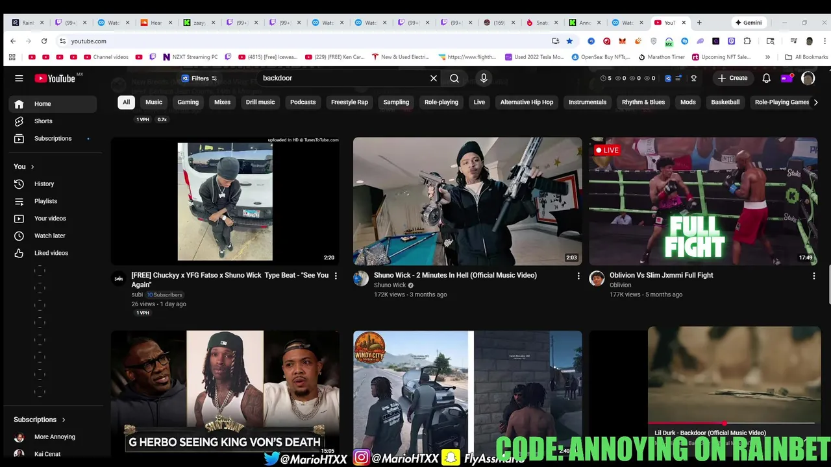This screenshot has width=831, height=467.
Task: Open the playlist-lines extension icon in header
Action: 679,78
